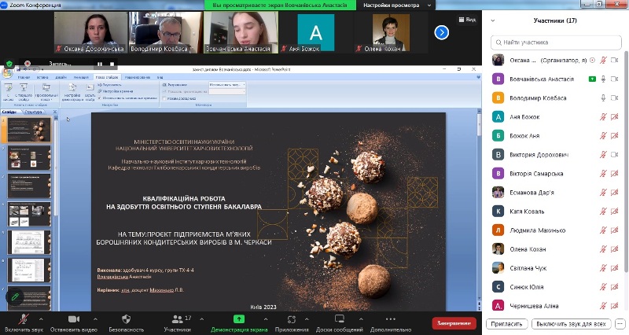Toggle Светлана Чуж muted microphone icon

(x=603, y=267)
